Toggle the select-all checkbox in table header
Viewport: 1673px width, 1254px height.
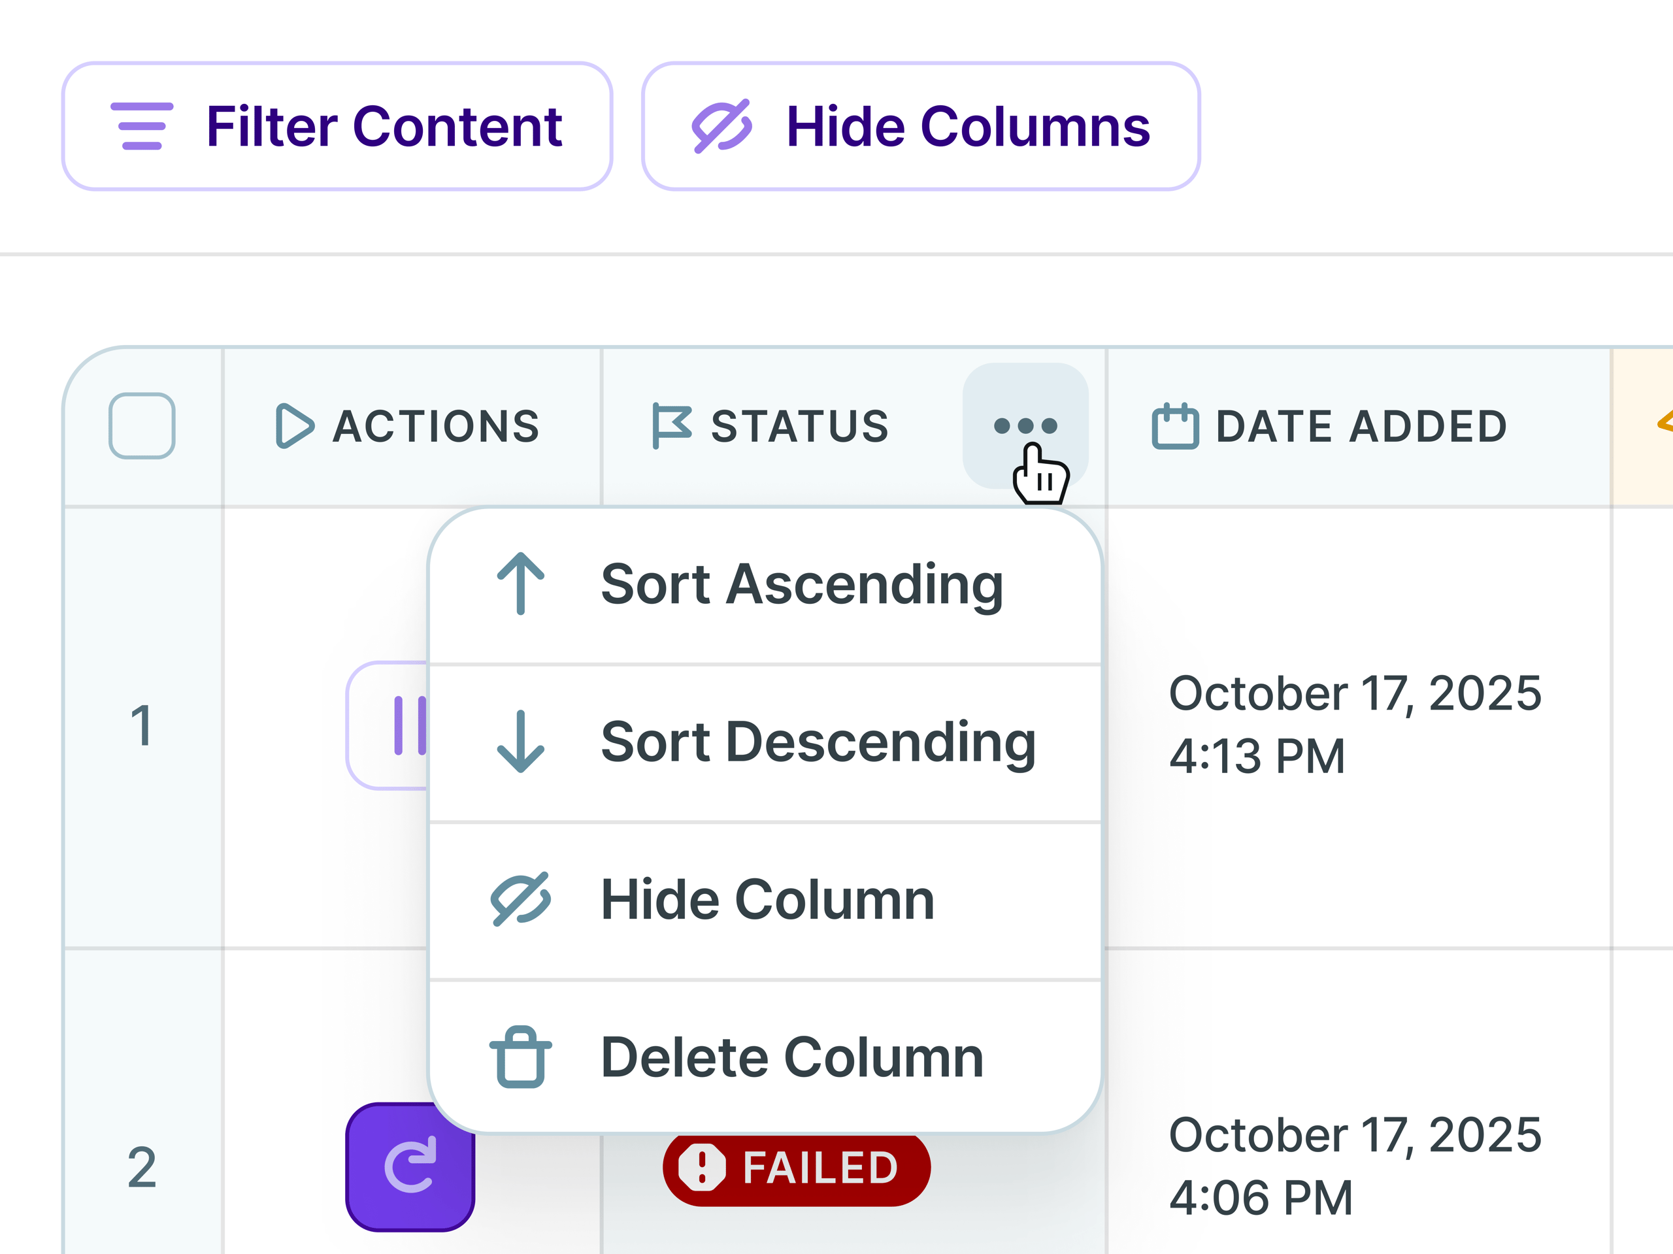[142, 426]
